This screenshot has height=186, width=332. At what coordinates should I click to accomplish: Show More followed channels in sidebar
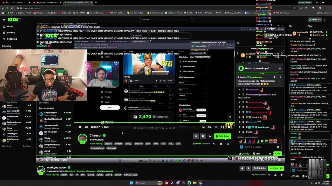pyautogui.click(x=6, y=146)
